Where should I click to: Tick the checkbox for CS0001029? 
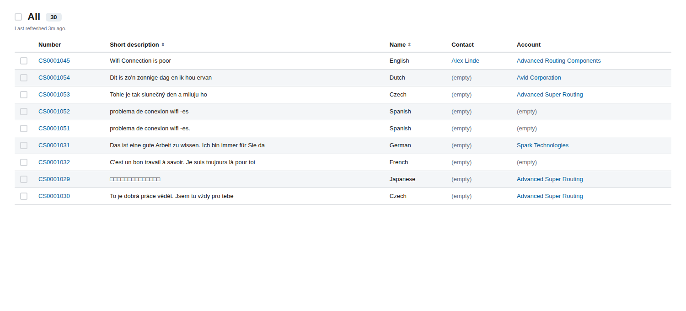(x=24, y=179)
